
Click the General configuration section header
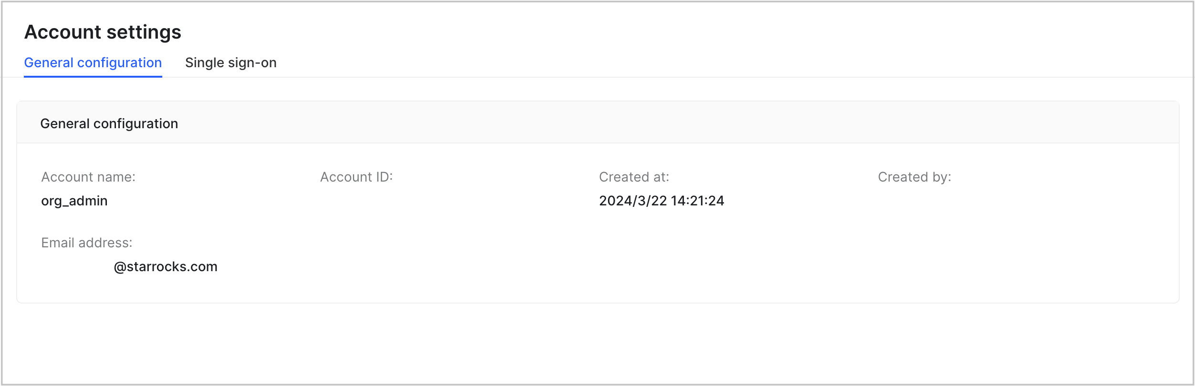[x=109, y=123]
